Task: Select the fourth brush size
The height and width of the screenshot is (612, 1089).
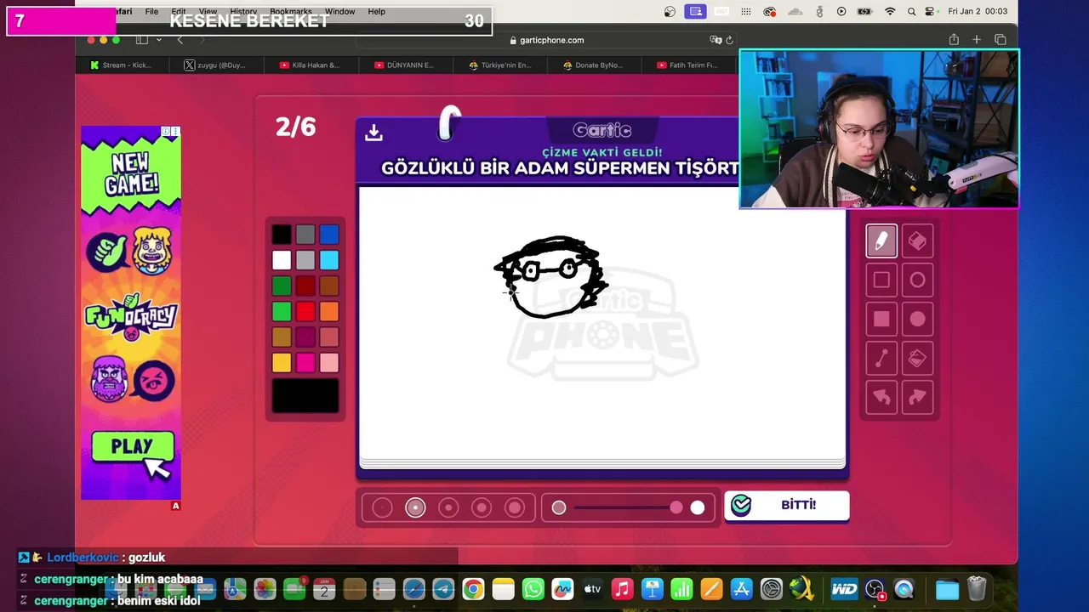Action: (x=482, y=507)
